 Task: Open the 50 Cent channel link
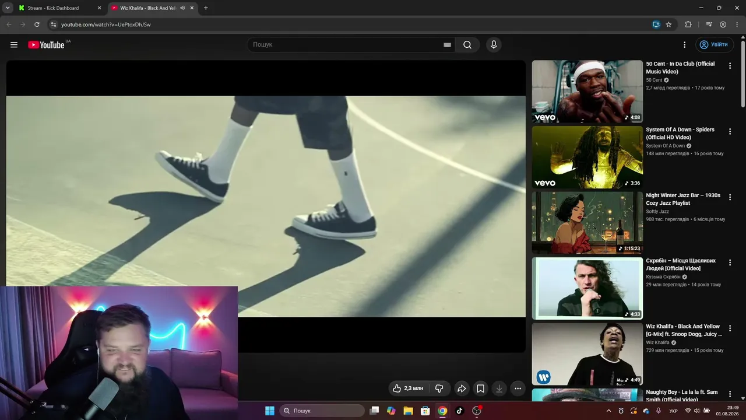tap(654, 80)
